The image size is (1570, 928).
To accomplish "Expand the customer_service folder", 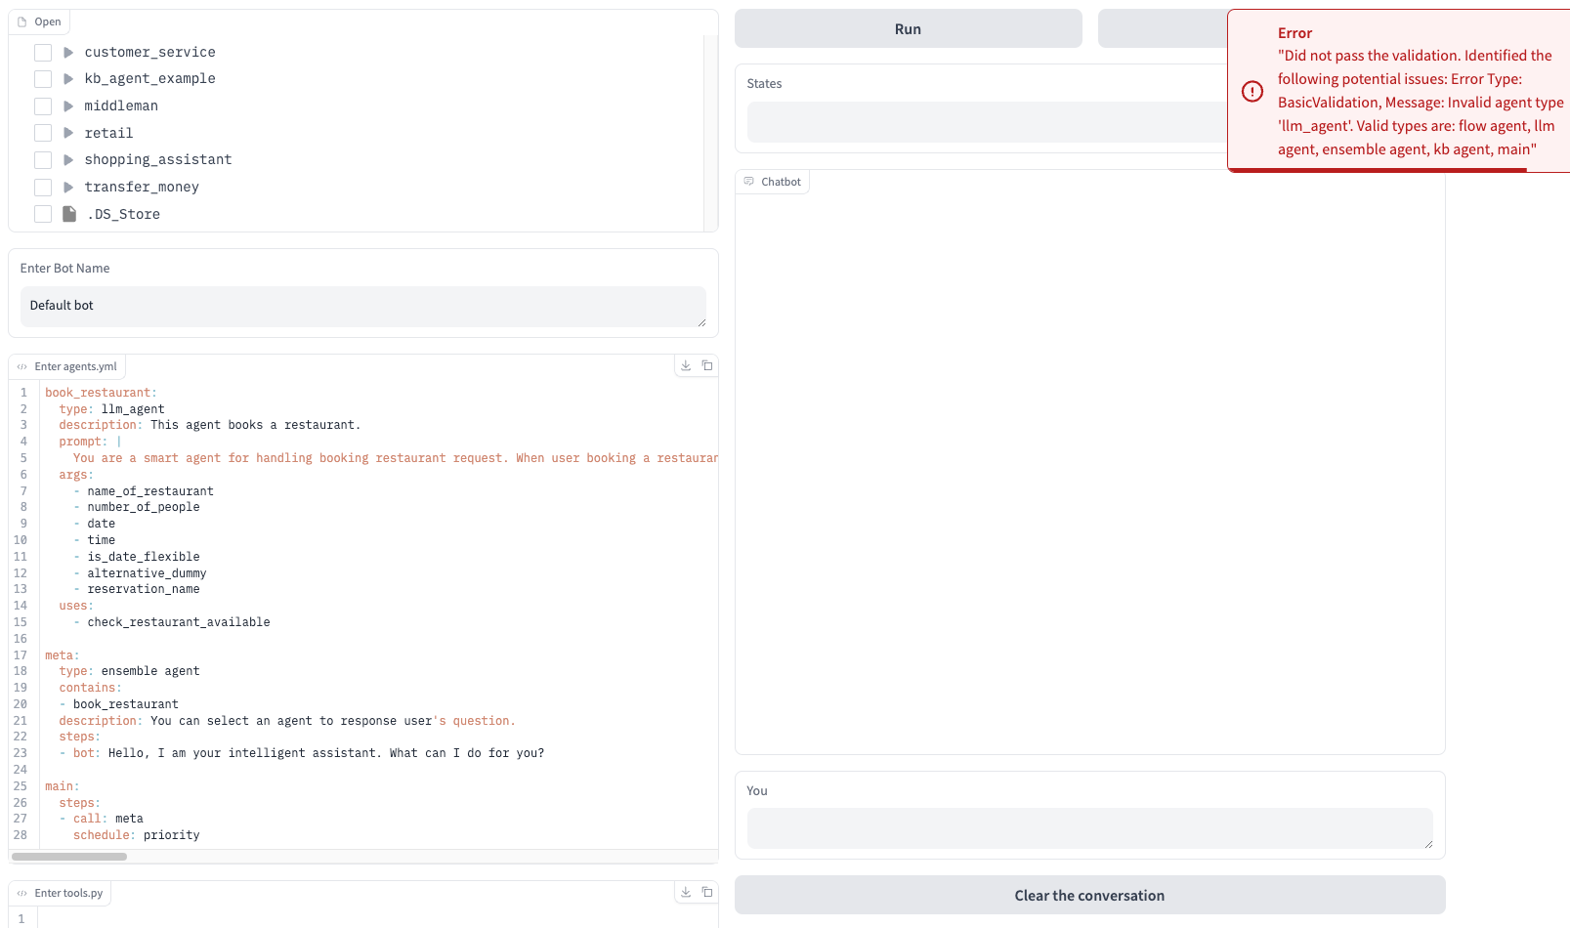I will coord(68,52).
